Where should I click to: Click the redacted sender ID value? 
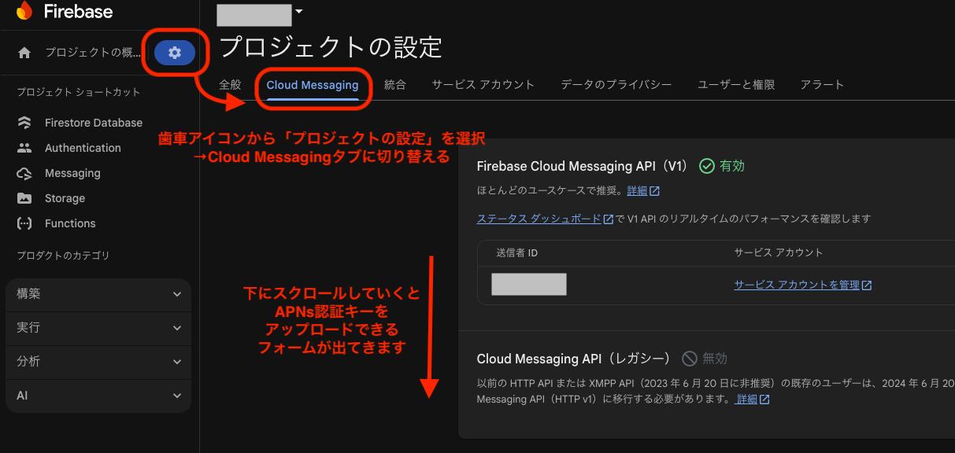pyautogui.click(x=529, y=285)
